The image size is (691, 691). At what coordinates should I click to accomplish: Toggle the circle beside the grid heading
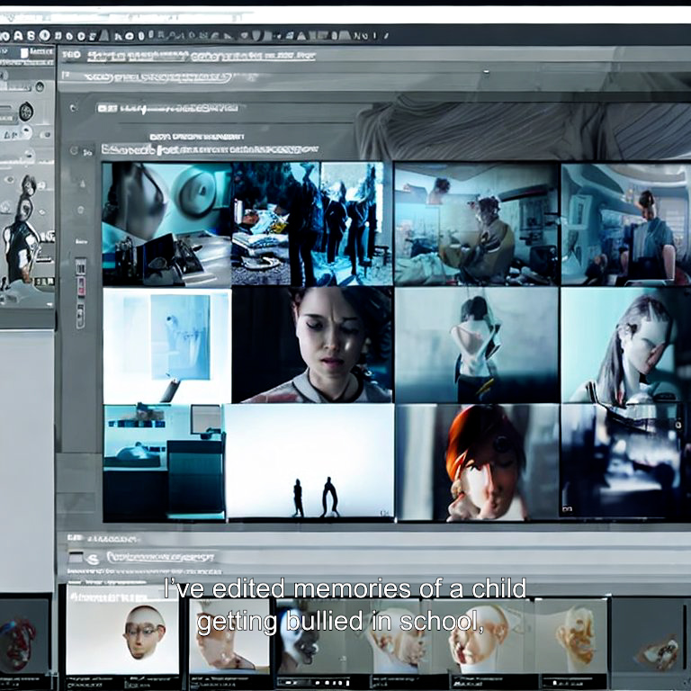click(74, 151)
